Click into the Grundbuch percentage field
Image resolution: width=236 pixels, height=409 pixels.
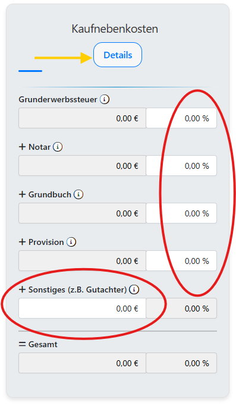[x=181, y=213]
